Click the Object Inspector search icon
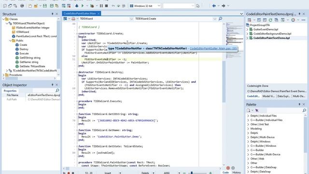The width and height of the screenshot is (309, 174). [57, 90]
